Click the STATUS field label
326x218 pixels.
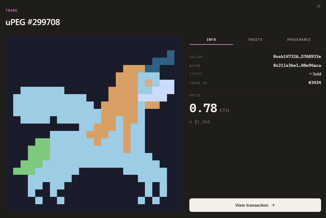(x=196, y=74)
